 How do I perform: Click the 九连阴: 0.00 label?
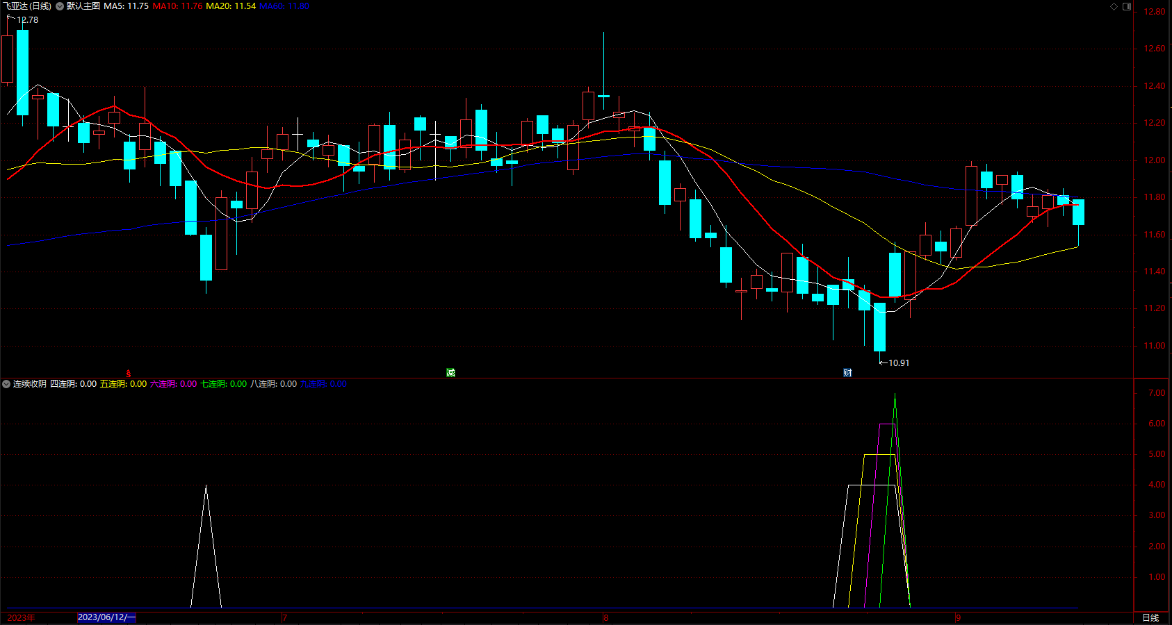pos(324,384)
